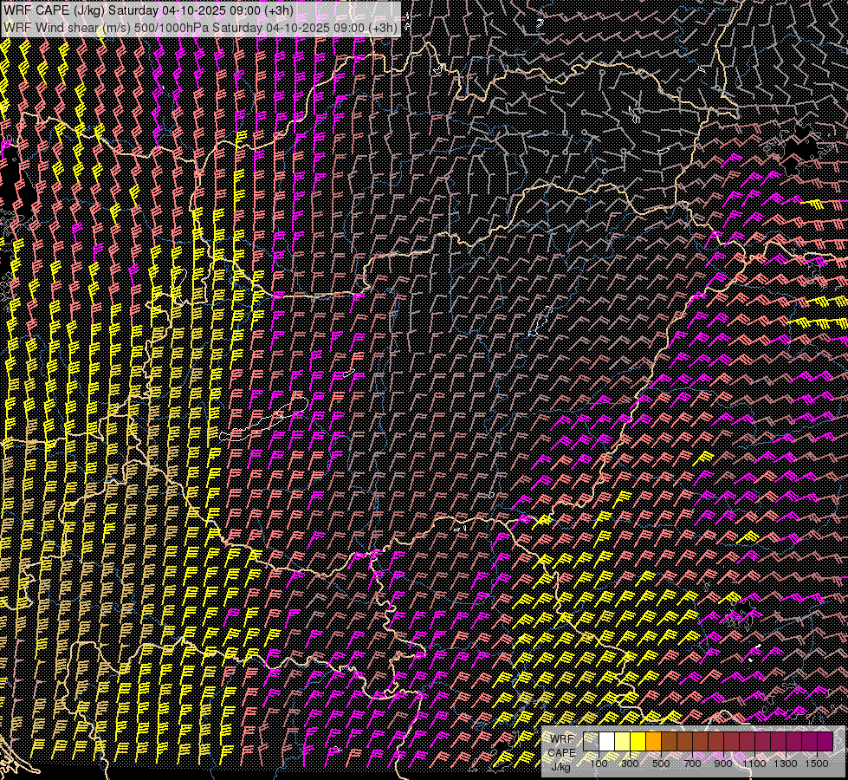
Task: Select the 500 tick label in the legend
Action: pyautogui.click(x=661, y=764)
